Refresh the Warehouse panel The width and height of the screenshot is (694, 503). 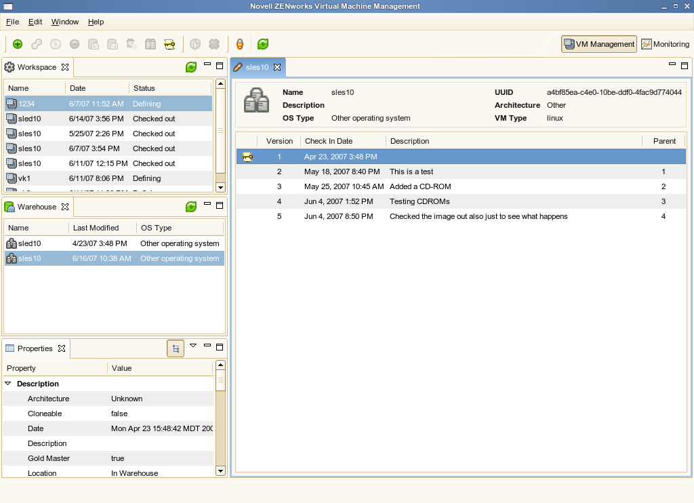(x=191, y=207)
